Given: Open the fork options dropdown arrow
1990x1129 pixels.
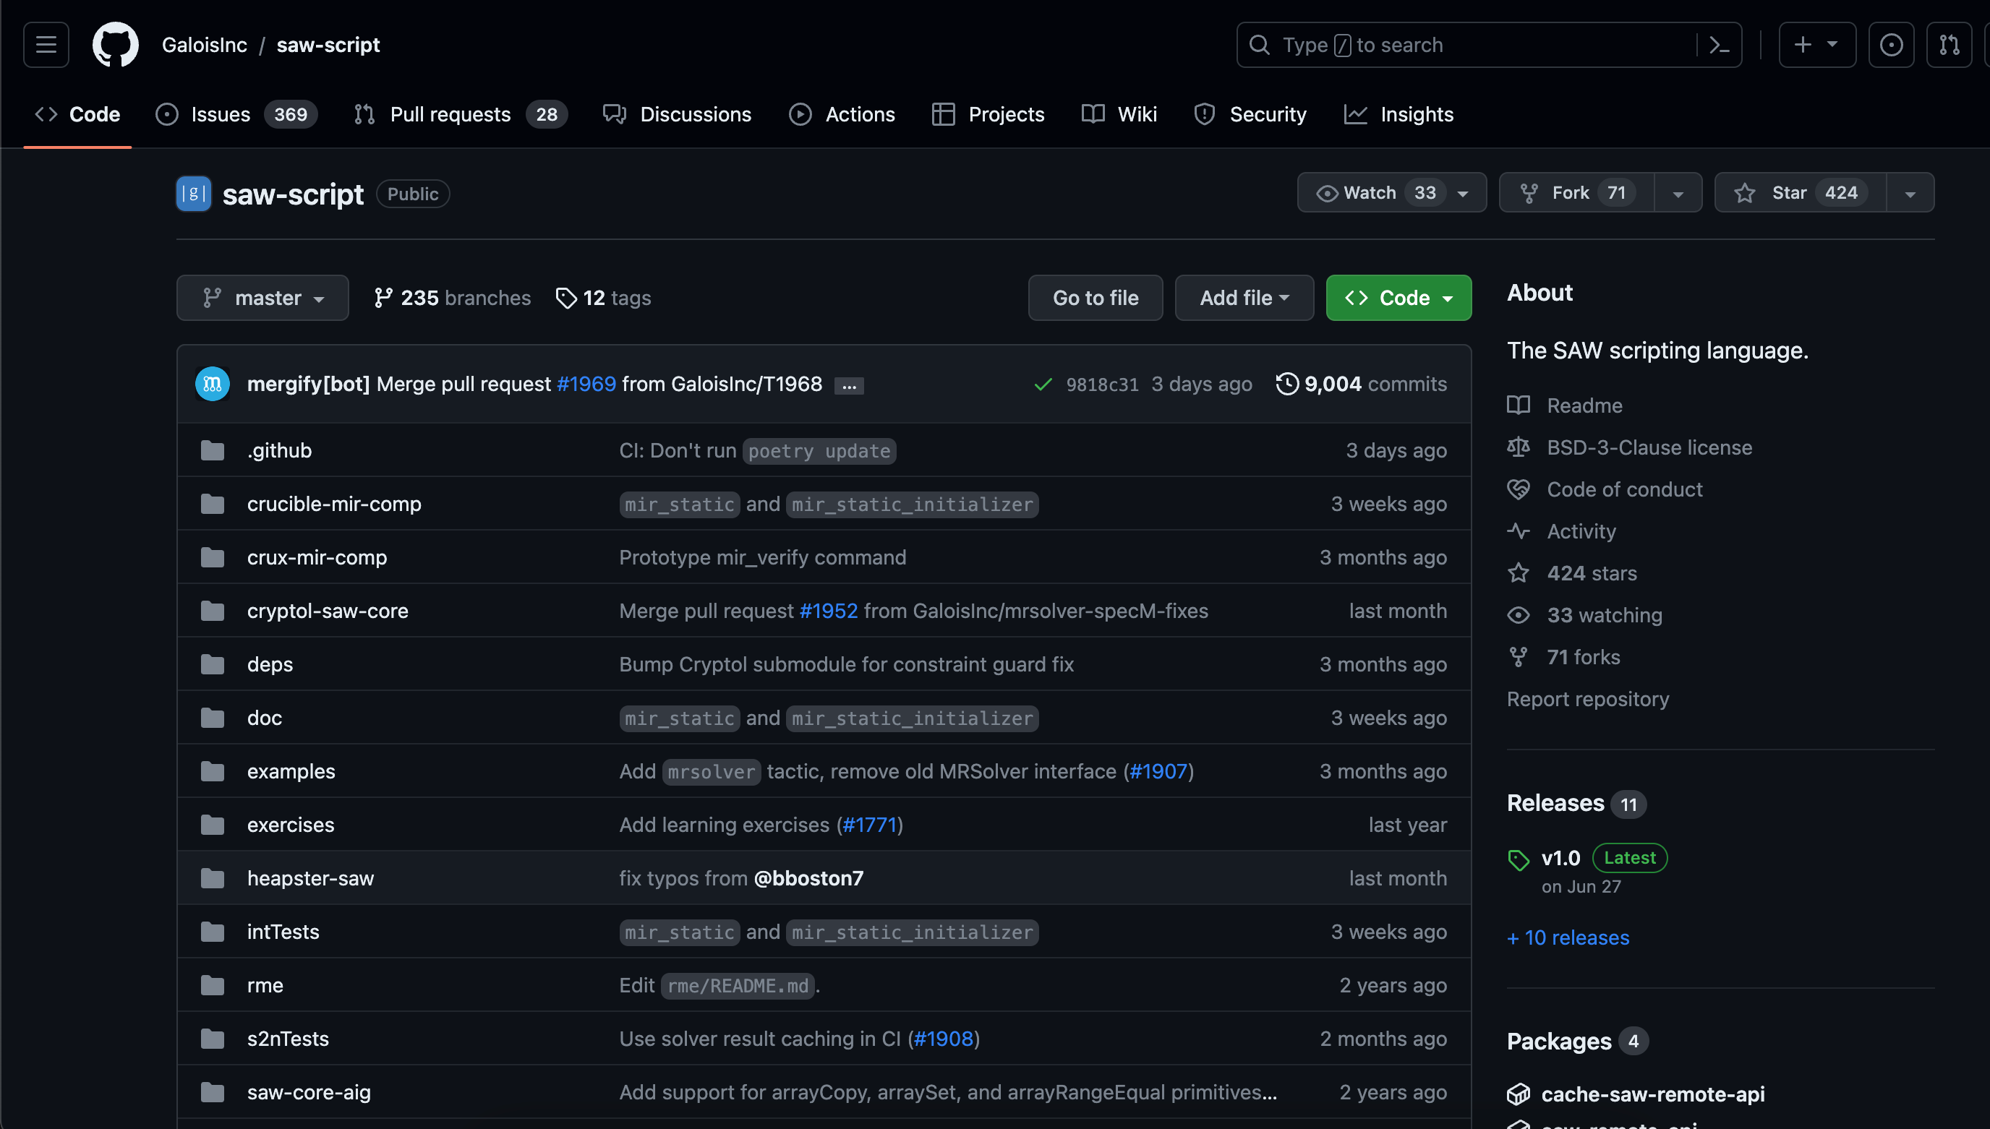Looking at the screenshot, I should click(1678, 193).
